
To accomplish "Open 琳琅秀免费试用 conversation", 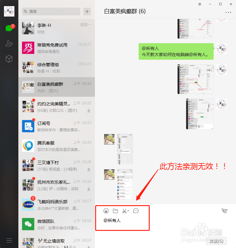I will click(x=57, y=48).
